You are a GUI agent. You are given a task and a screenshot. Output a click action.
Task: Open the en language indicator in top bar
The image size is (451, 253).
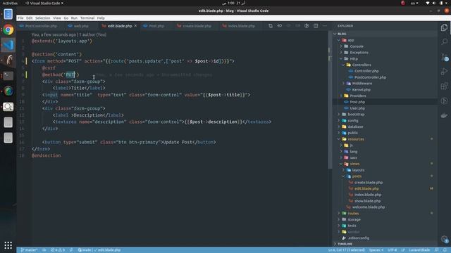414,3
